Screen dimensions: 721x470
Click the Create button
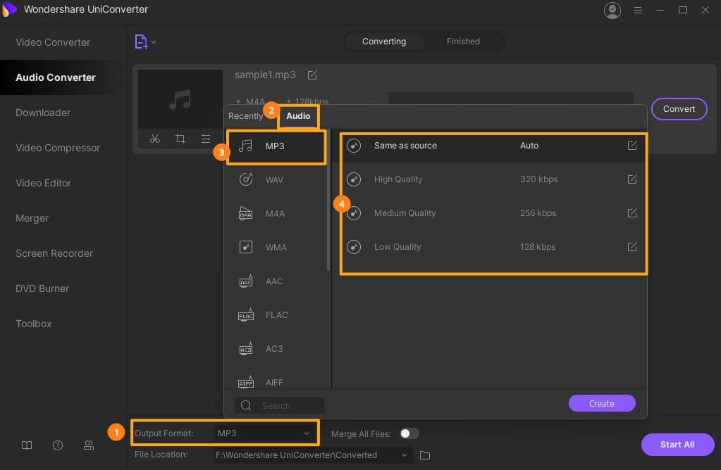click(601, 403)
